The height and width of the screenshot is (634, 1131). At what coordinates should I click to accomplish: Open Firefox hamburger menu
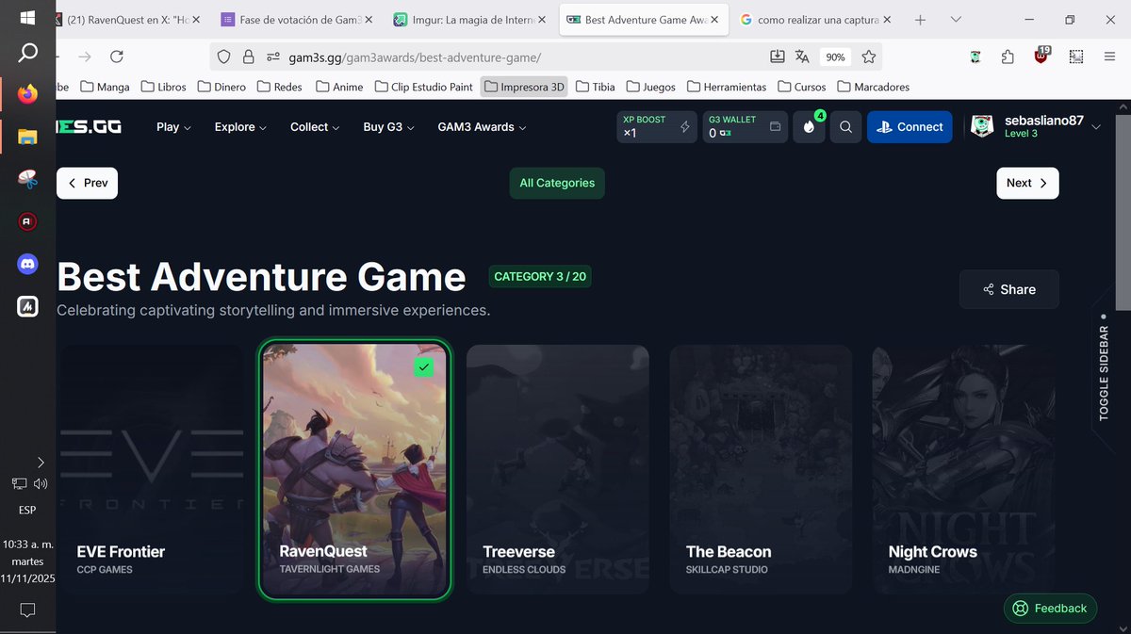1109,57
